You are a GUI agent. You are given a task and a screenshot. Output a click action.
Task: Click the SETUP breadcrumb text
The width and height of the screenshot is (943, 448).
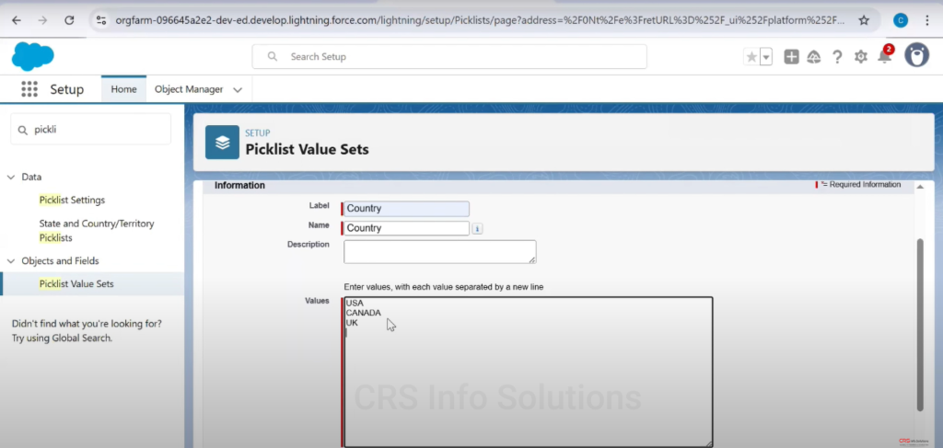tap(258, 132)
